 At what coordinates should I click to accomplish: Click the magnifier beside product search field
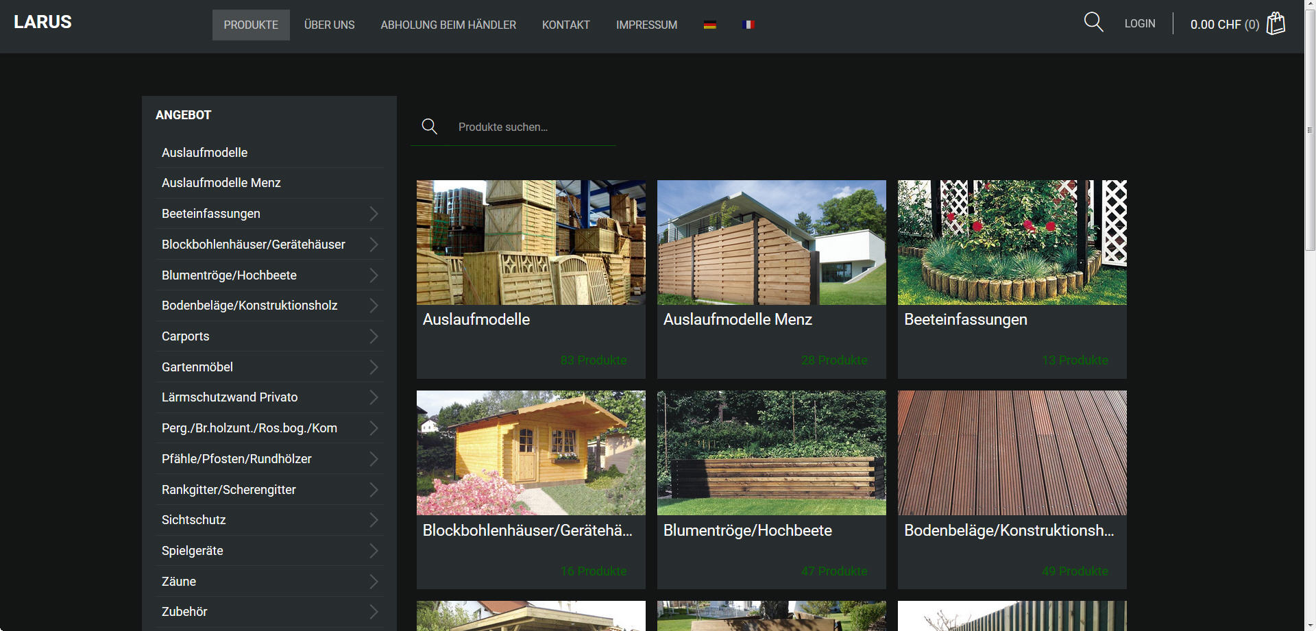[430, 127]
